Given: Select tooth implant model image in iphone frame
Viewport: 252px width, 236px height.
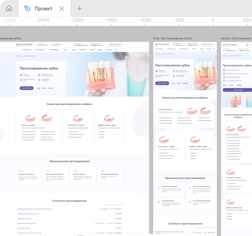Looking at the screenshot, I should (x=235, y=100).
